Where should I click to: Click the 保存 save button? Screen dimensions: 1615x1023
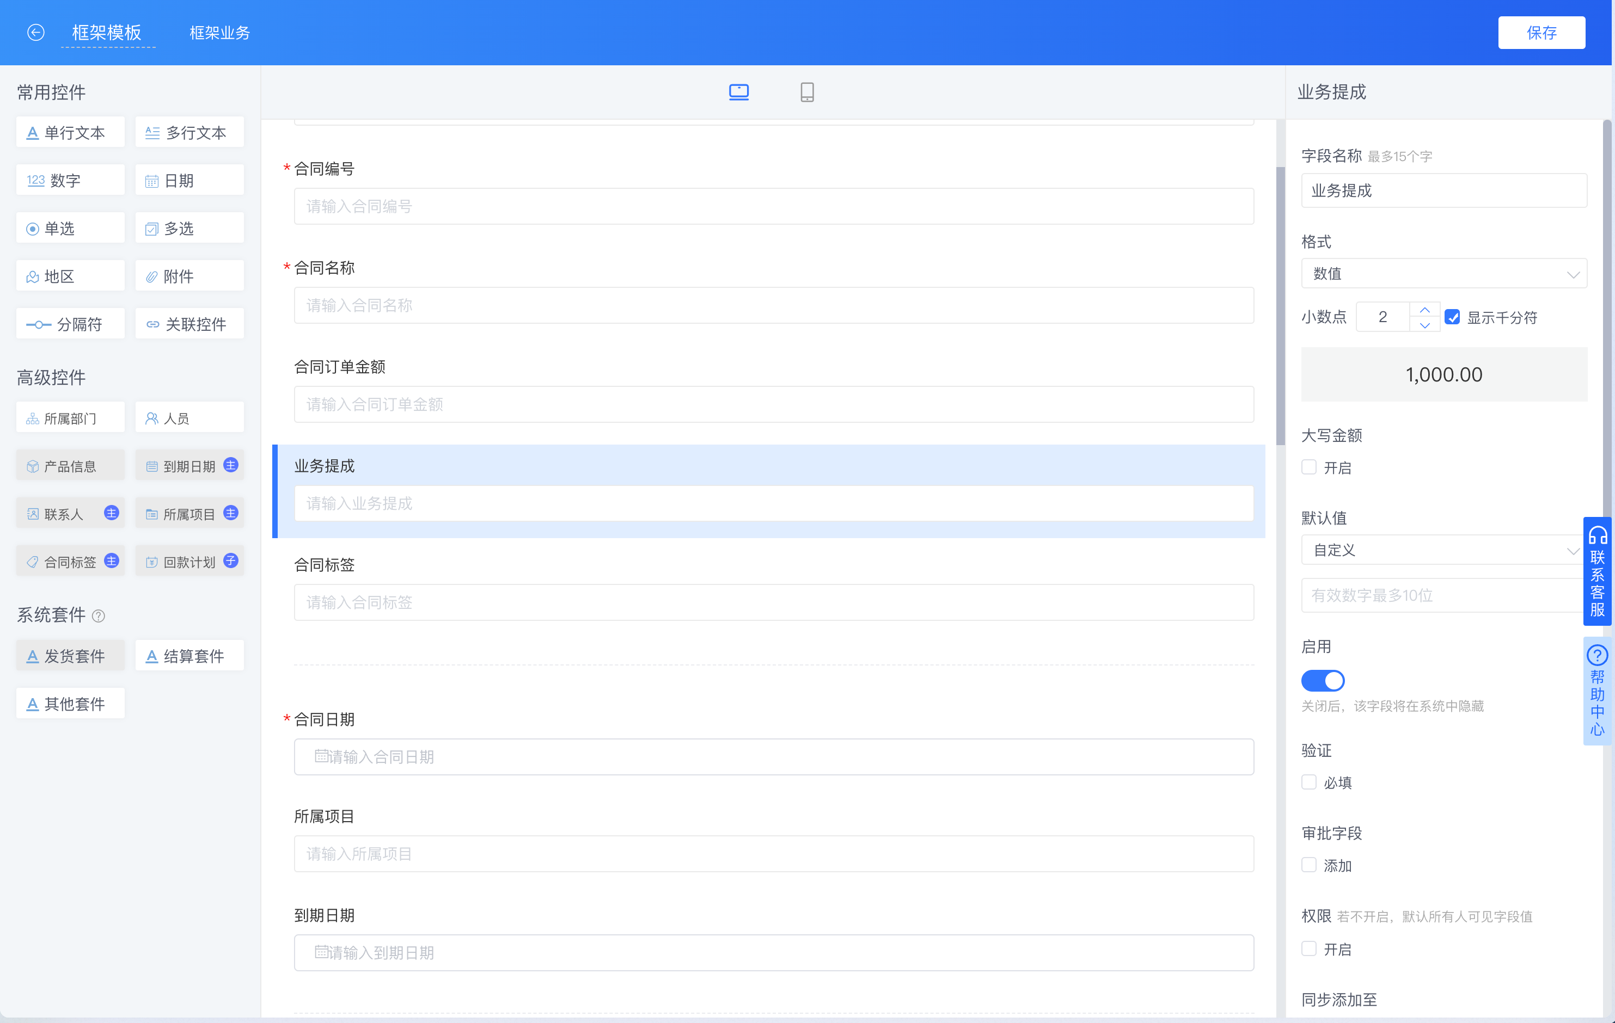[x=1541, y=32]
